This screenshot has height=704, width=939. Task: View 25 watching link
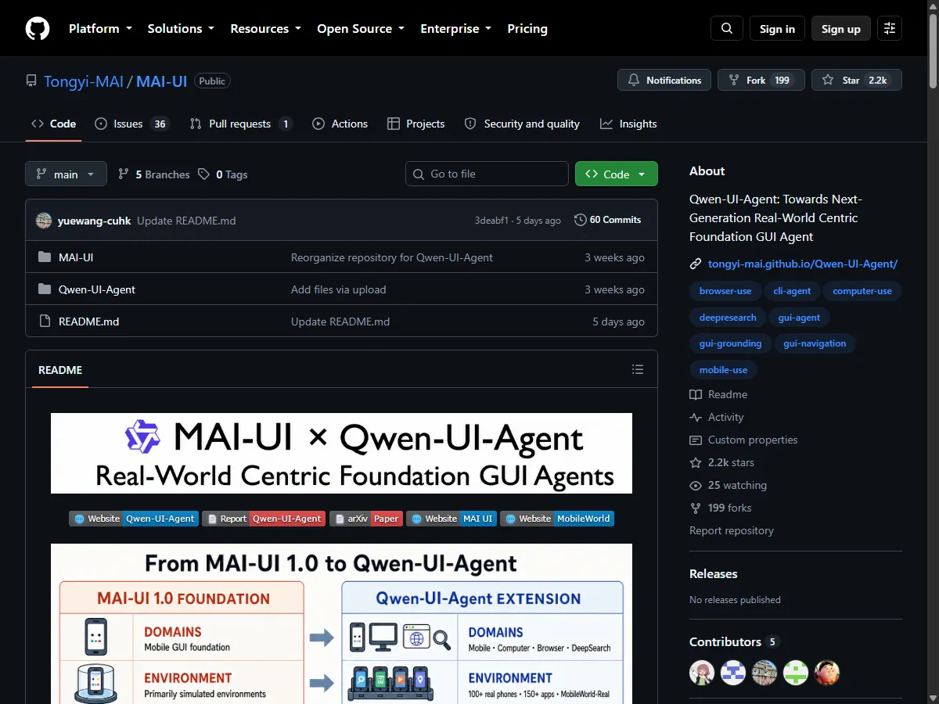tap(729, 485)
